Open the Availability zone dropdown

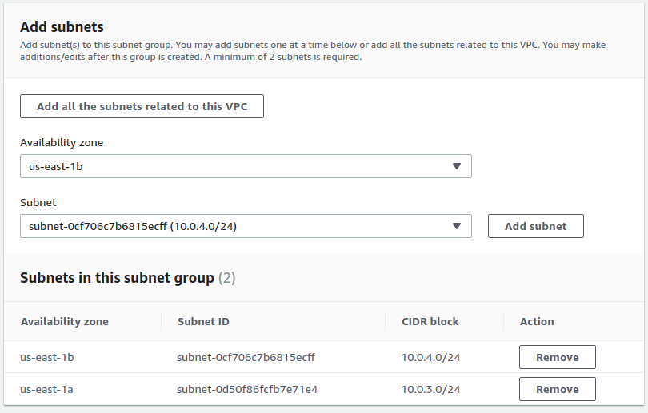(245, 166)
